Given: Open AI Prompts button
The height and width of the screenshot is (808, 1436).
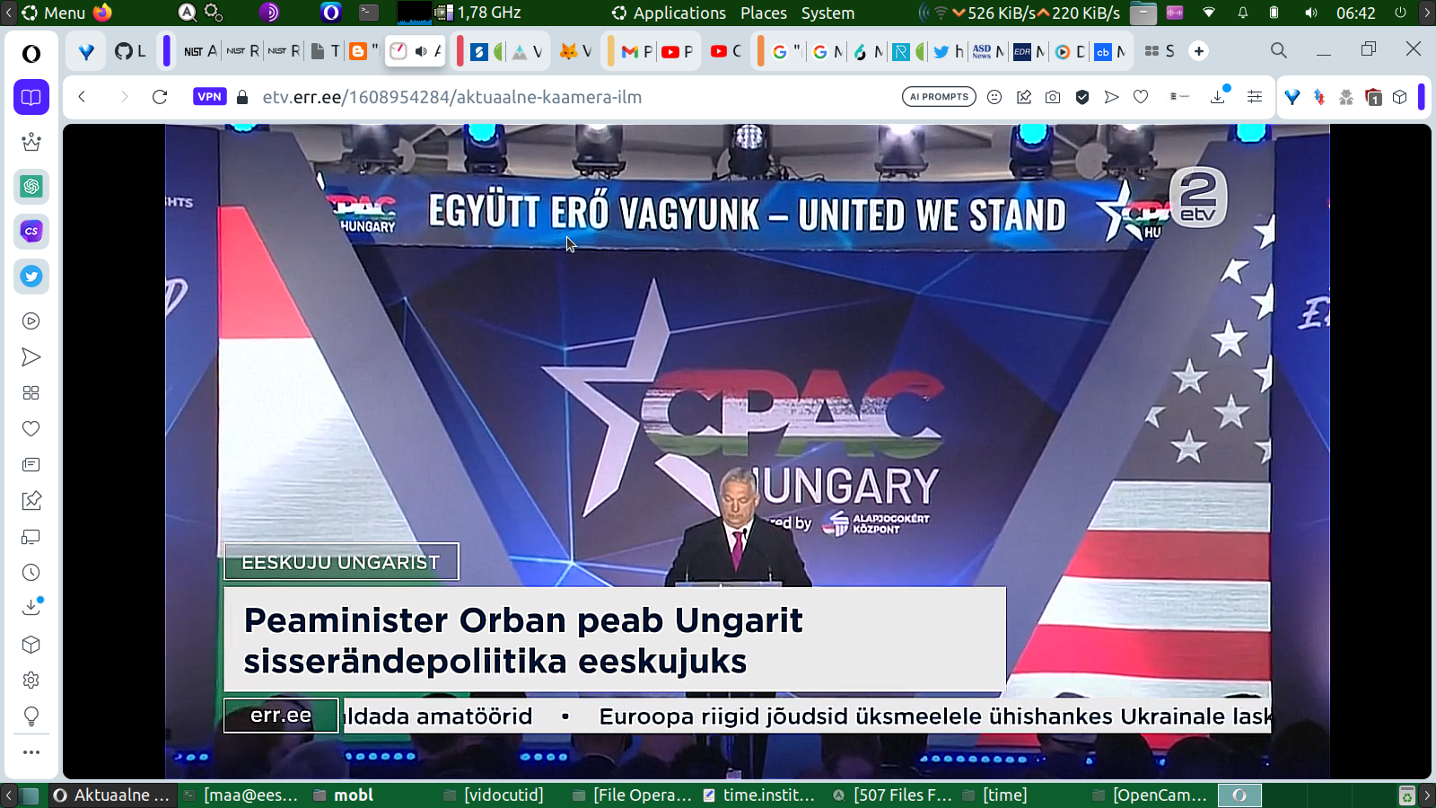Looking at the screenshot, I should [939, 97].
